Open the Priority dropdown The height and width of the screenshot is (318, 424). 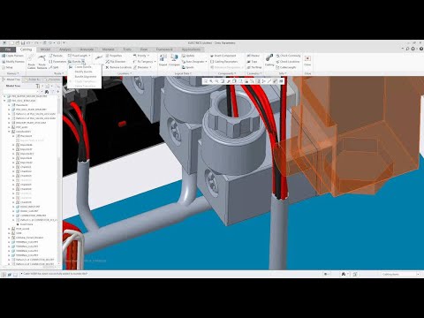point(141,56)
